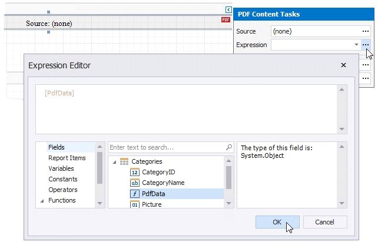Open the Source ellipsis browse button
378x245 pixels.
click(366, 31)
